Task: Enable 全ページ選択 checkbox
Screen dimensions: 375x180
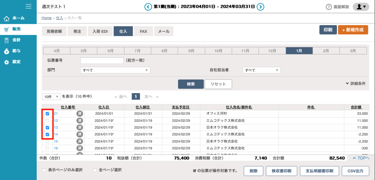Action: [95, 170]
